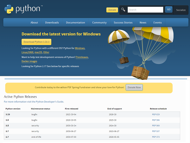Click the Maintenance status column header
This screenshot has width=190, height=143.
coord(41,109)
